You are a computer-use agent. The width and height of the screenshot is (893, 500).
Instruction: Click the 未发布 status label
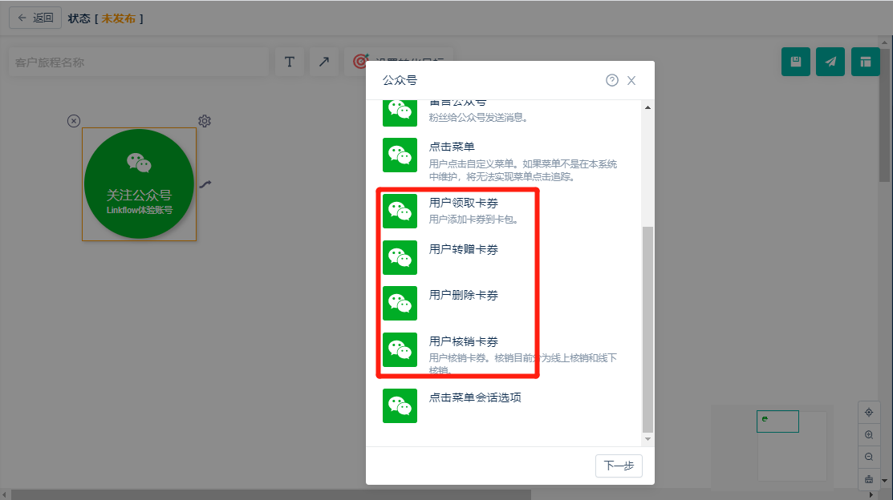pos(119,18)
